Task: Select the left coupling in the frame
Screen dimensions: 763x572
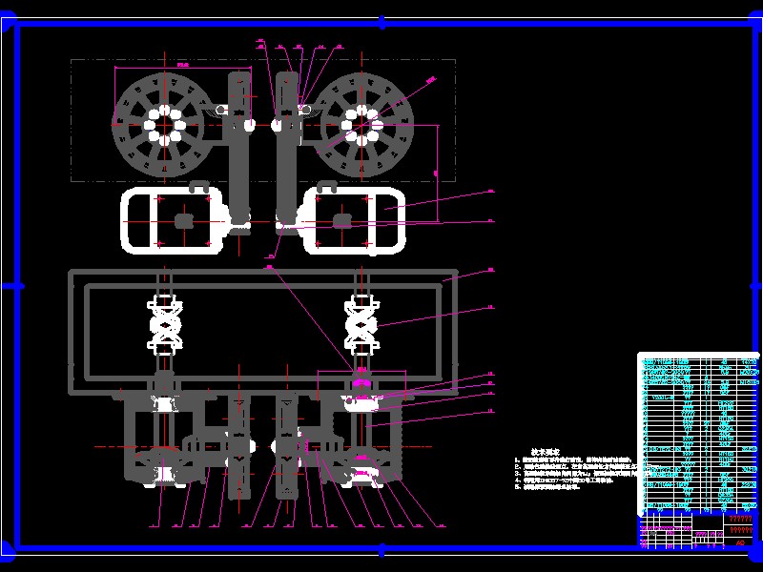Action: (x=164, y=324)
